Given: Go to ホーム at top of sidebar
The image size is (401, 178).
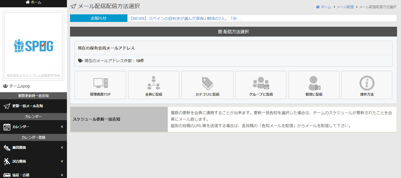Looking at the screenshot, I should pos(33,2).
